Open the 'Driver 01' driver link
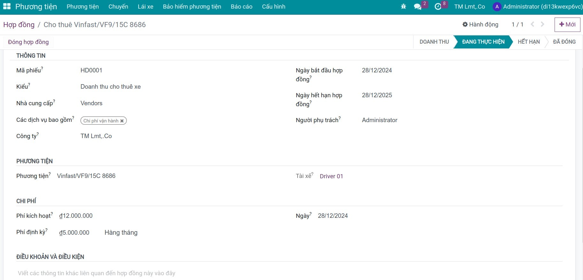This screenshot has width=583, height=280. point(331,176)
